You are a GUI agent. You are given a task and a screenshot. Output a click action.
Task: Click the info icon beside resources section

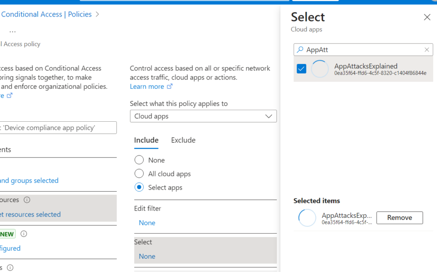click(x=27, y=199)
